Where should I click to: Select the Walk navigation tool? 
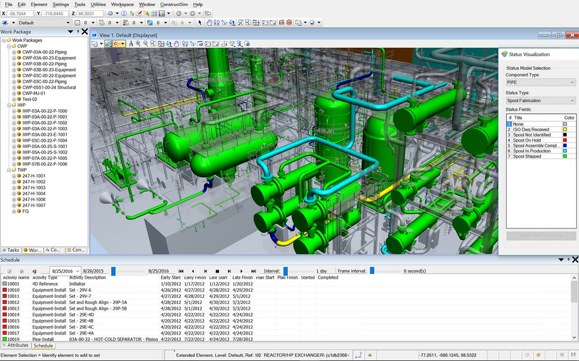pos(184,44)
